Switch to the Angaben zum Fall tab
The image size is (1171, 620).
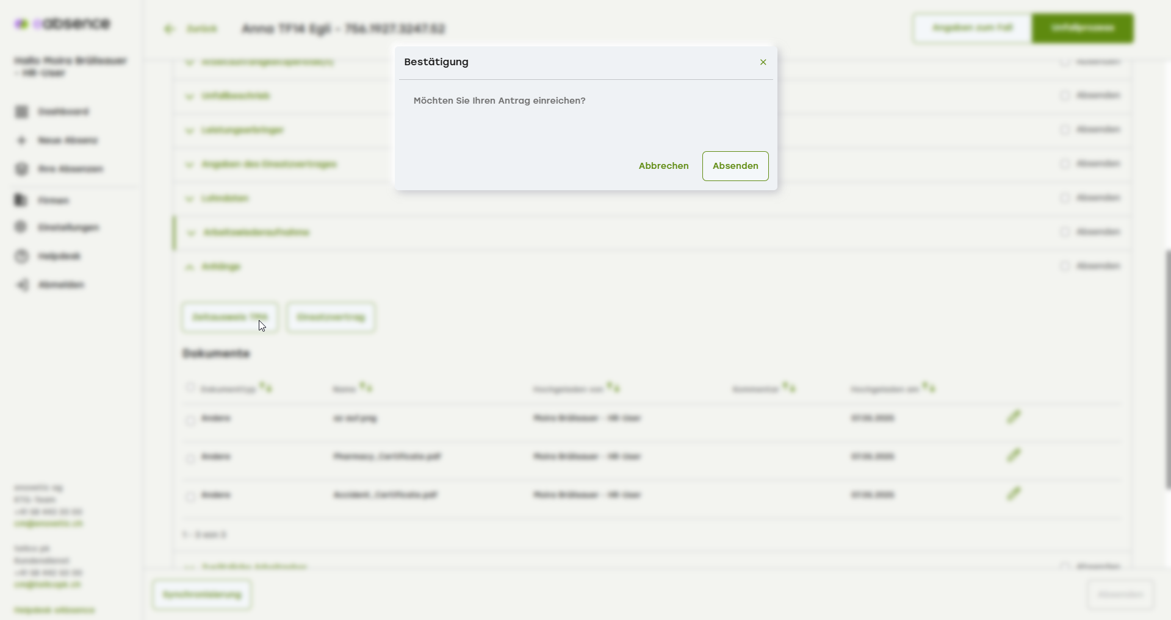[x=972, y=28]
